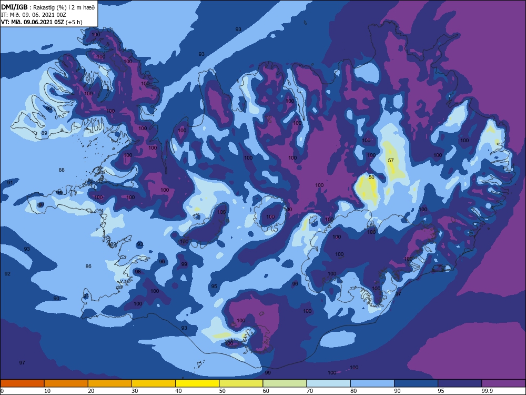The image size is (526, 395).
Task: Choose the amber 30–40 legend swatch
Action: point(154,383)
